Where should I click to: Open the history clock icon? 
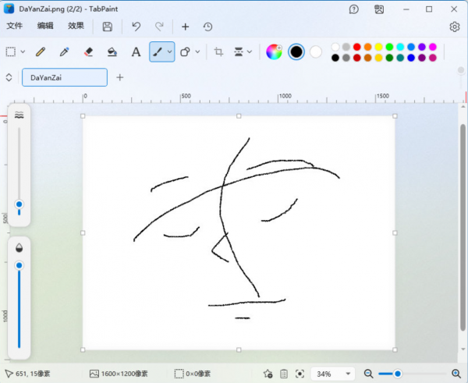[207, 27]
